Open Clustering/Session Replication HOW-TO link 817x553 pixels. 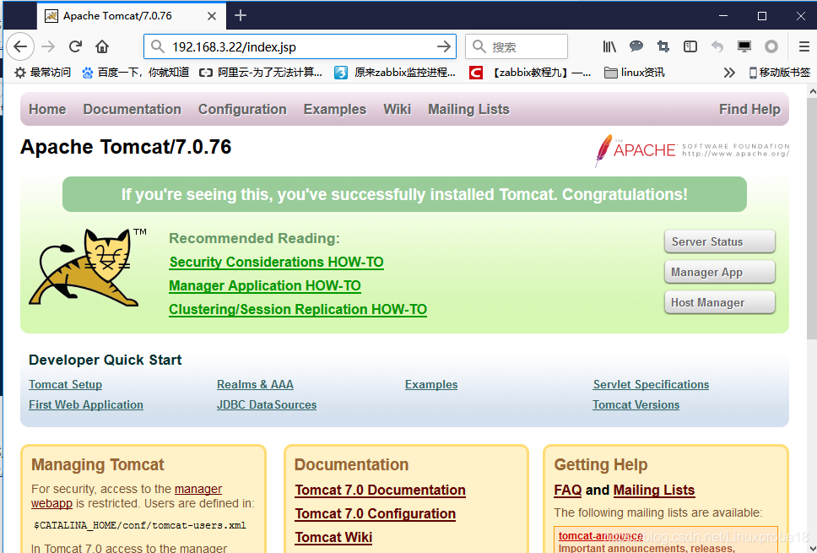pos(298,309)
